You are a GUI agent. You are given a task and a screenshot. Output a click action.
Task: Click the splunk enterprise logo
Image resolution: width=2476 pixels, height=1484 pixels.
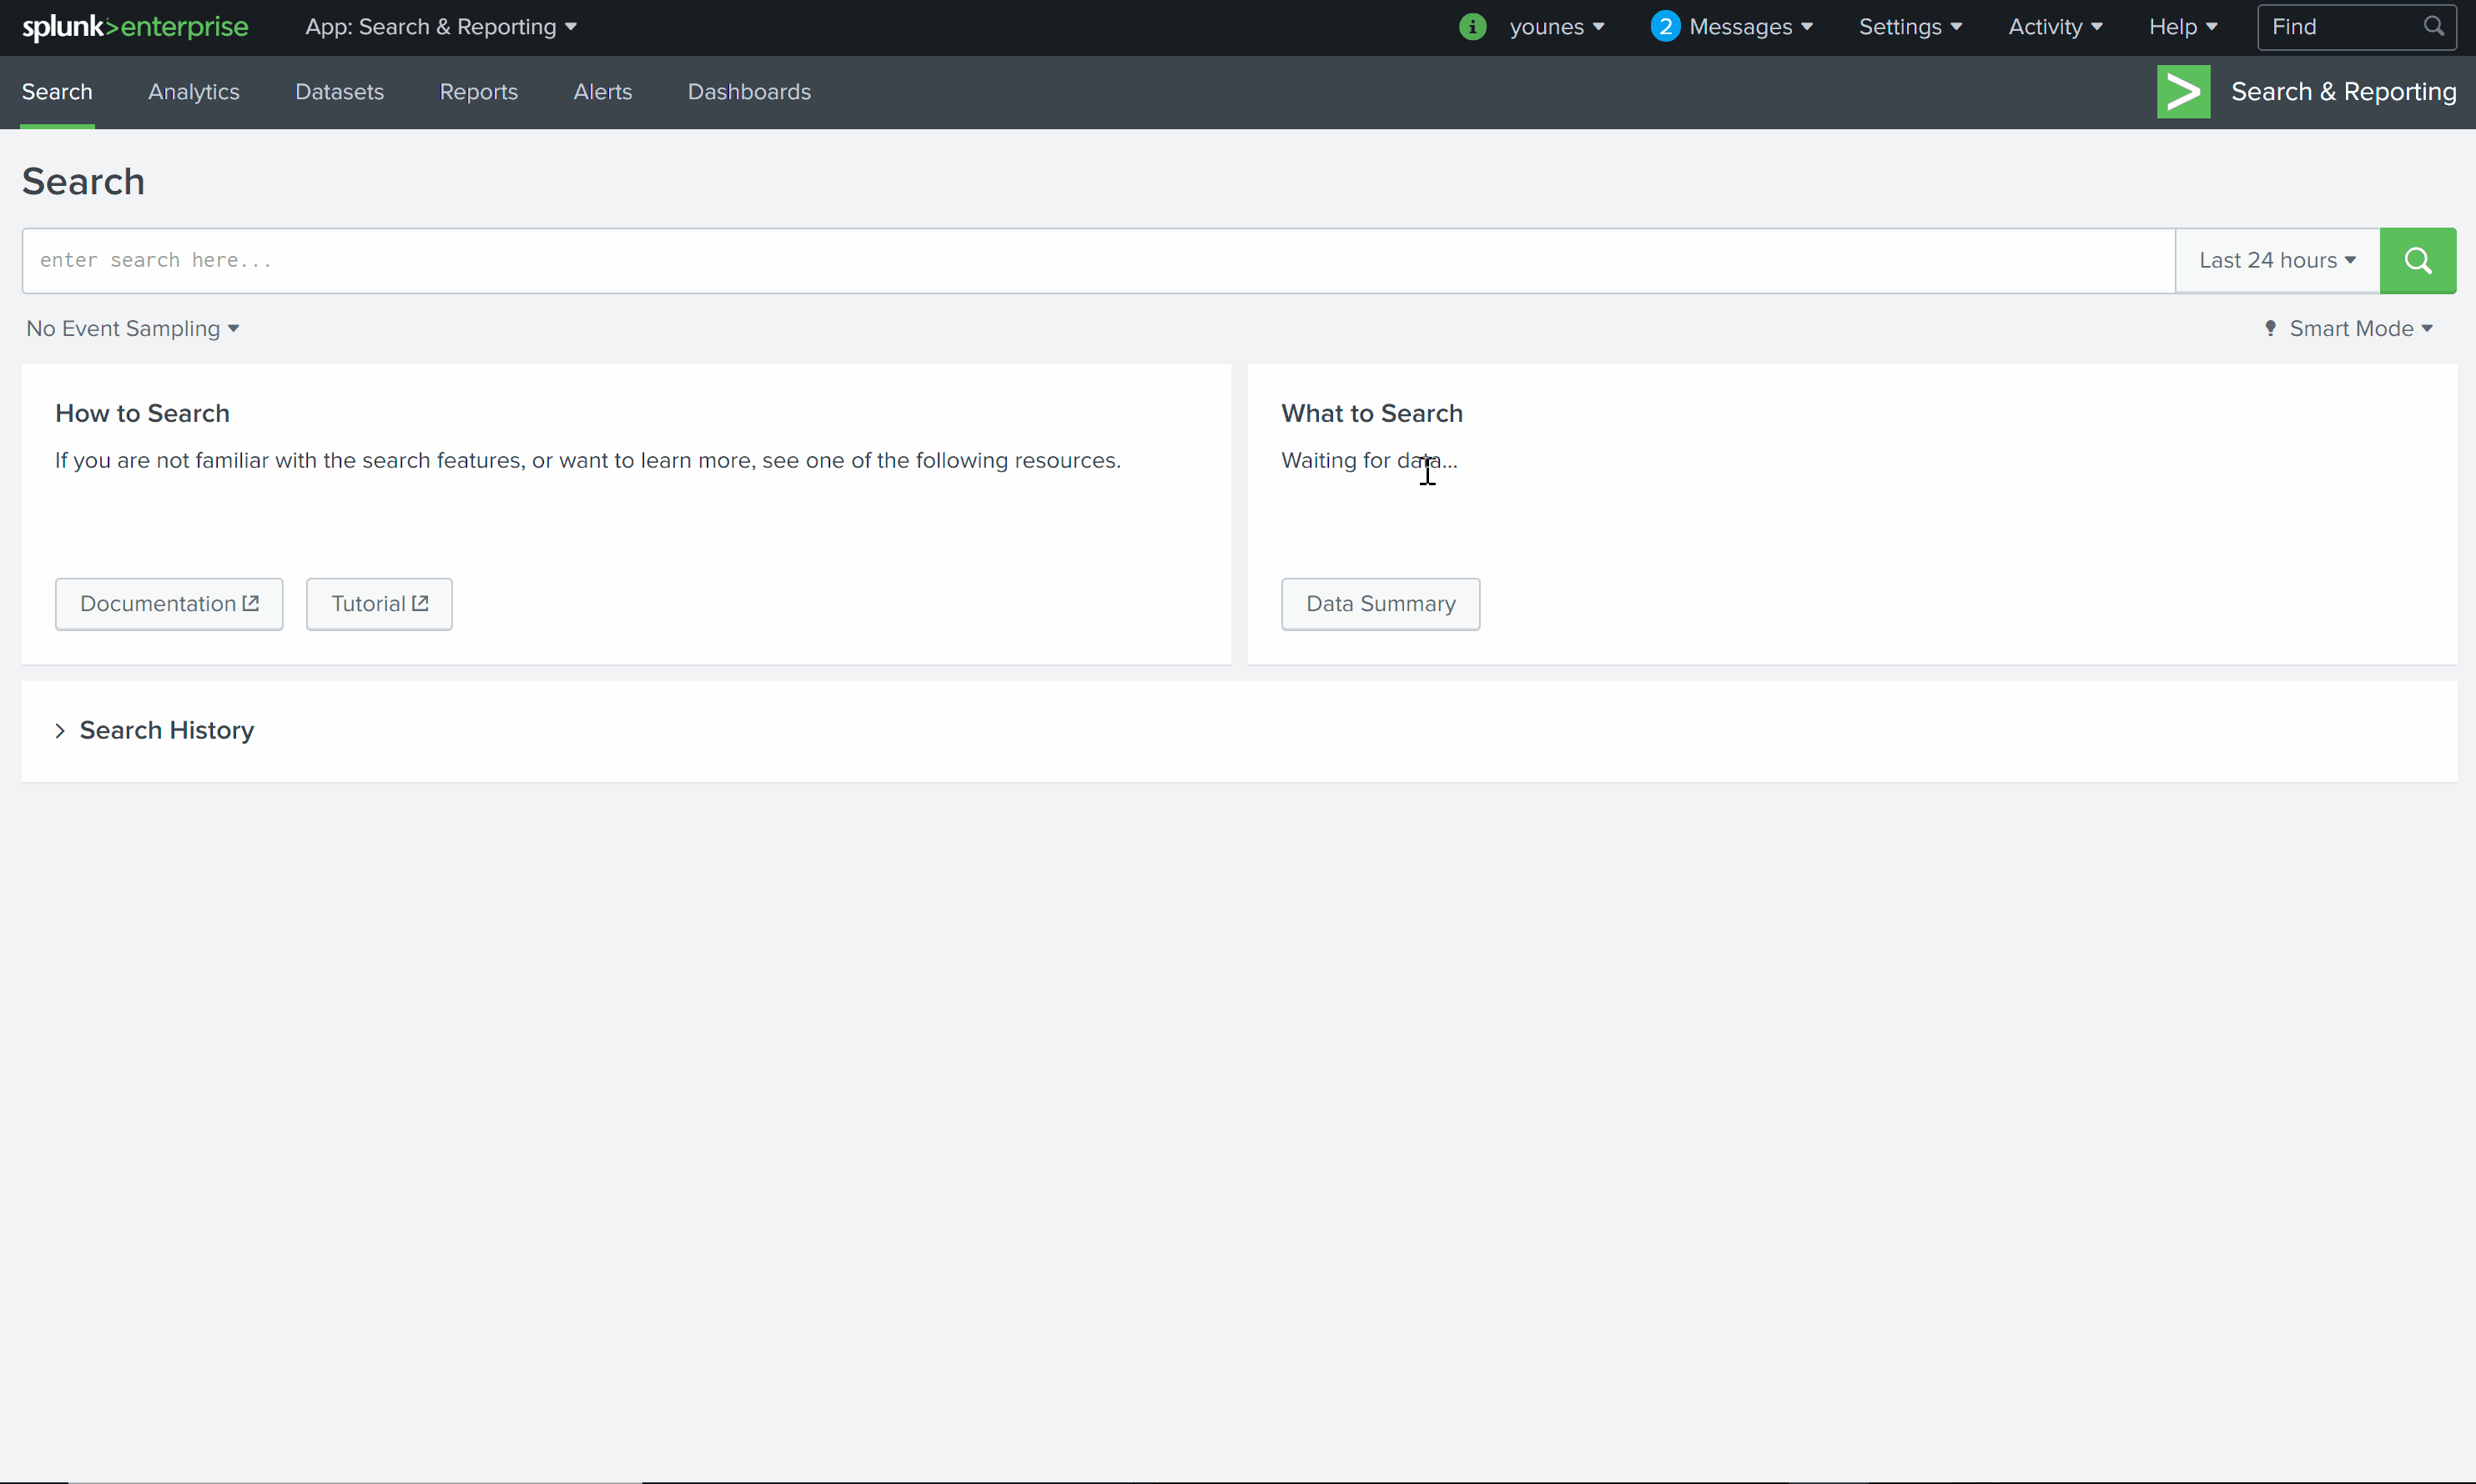coord(134,27)
